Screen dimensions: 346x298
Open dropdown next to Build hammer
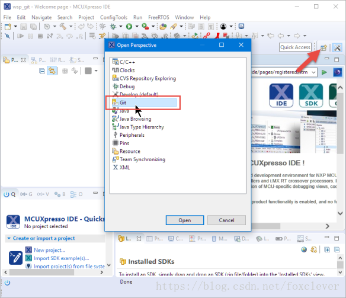pos(71,27)
